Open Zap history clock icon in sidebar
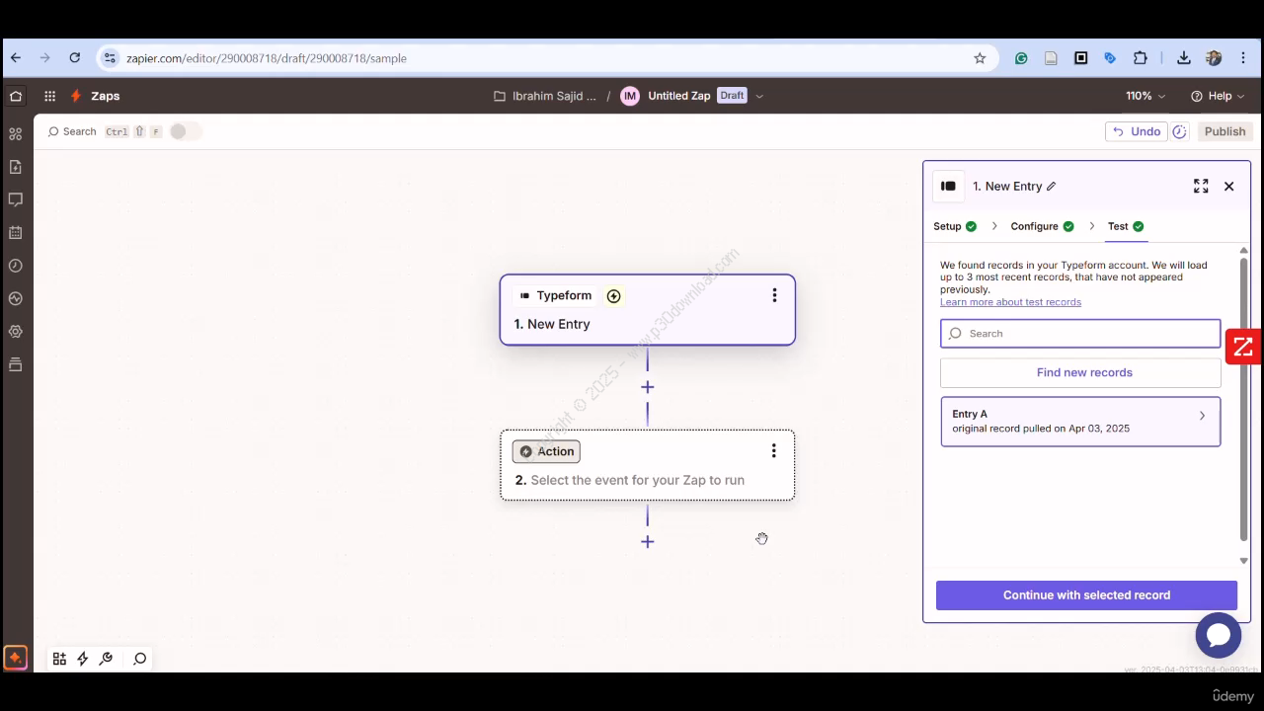1264x711 pixels. click(x=16, y=266)
